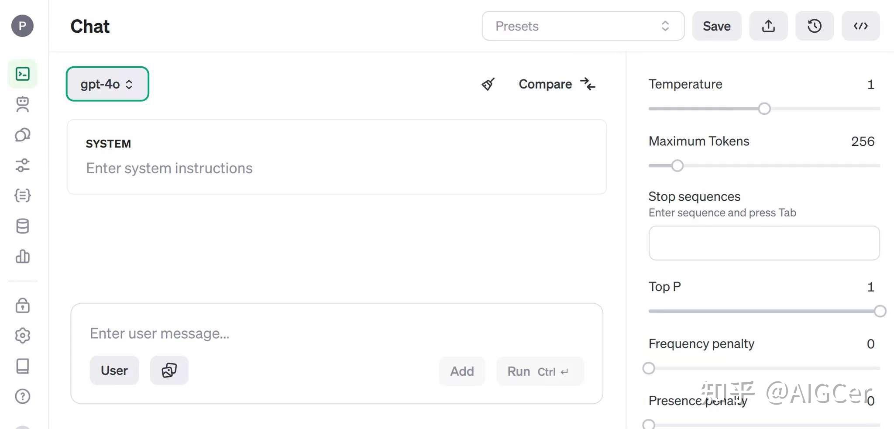Open the Assistants robot icon in sidebar
Viewport: 894px width, 429px height.
[x=23, y=104]
